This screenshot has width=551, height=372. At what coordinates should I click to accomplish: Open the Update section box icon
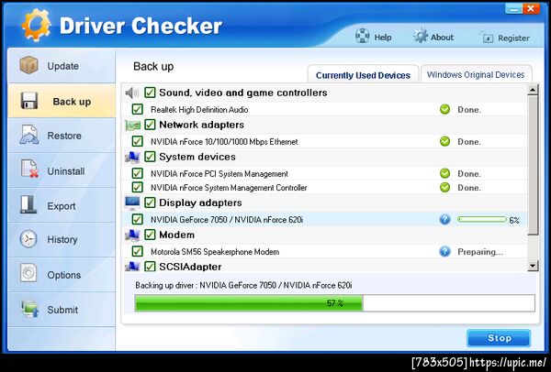(28, 65)
